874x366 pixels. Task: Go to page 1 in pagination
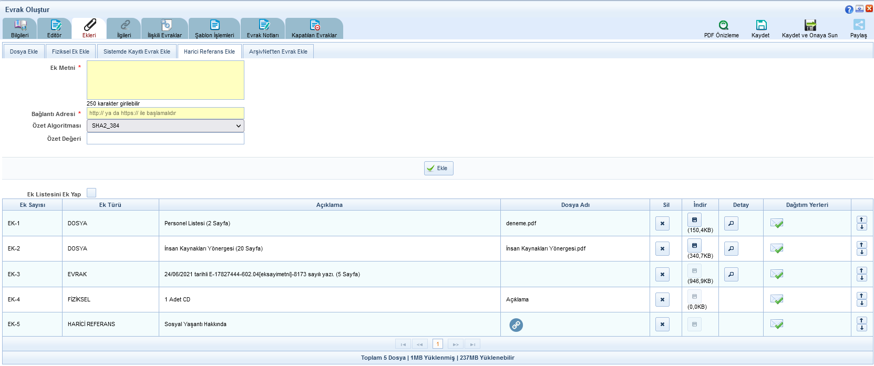tap(437, 344)
